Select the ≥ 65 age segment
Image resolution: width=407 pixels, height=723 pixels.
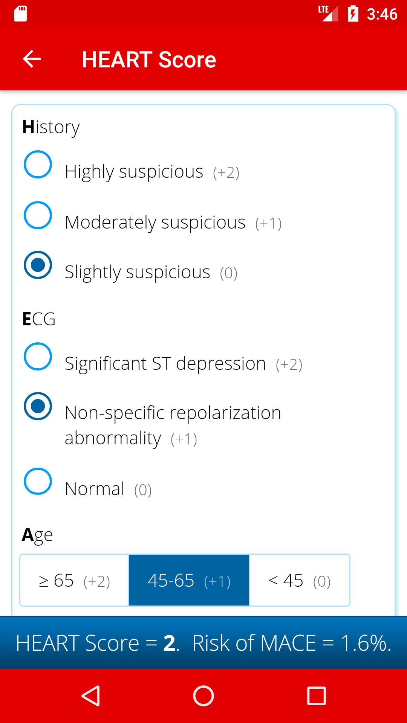pos(74,580)
